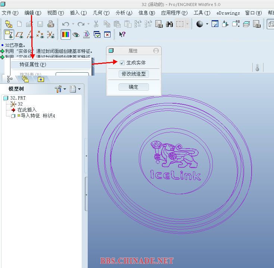Create a new file with blank-page icon
The width and height of the screenshot is (274, 268).
pos(19,24)
